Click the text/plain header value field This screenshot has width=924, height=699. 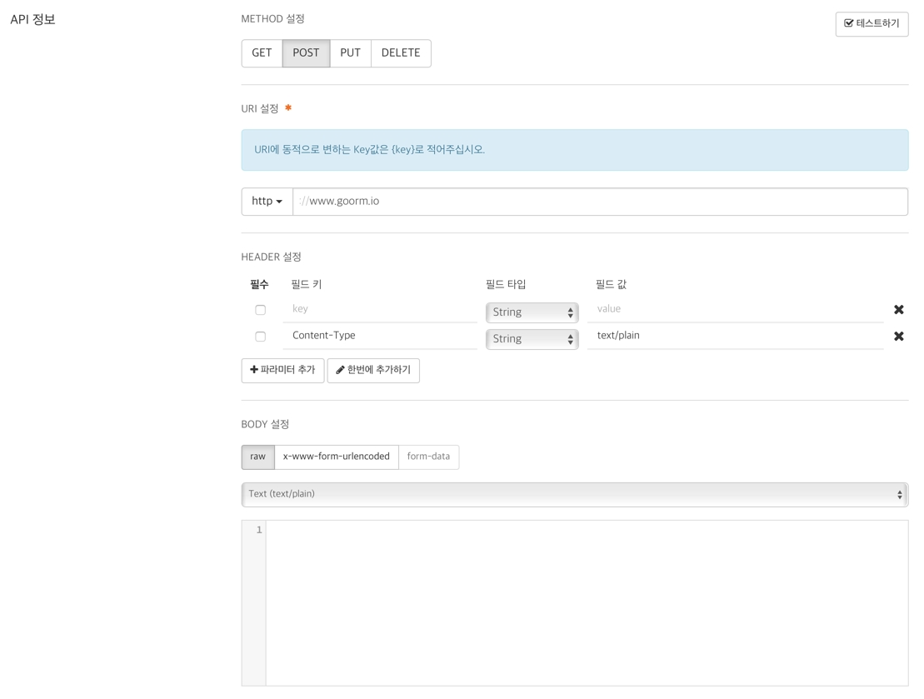[x=735, y=336]
